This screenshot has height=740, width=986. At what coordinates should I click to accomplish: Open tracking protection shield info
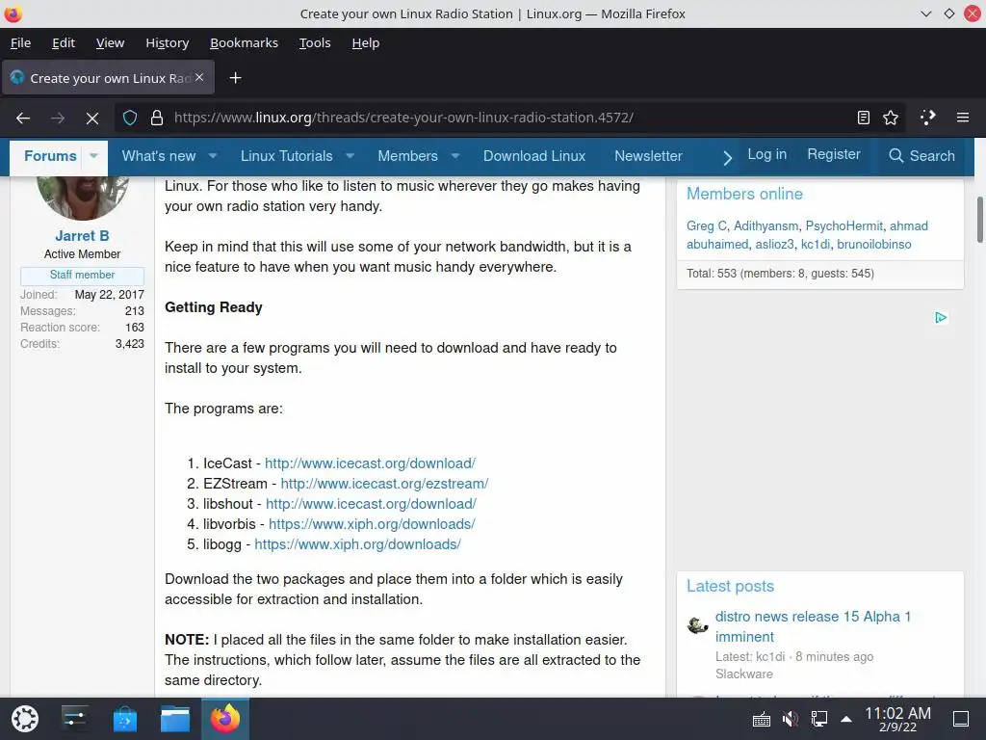point(130,118)
